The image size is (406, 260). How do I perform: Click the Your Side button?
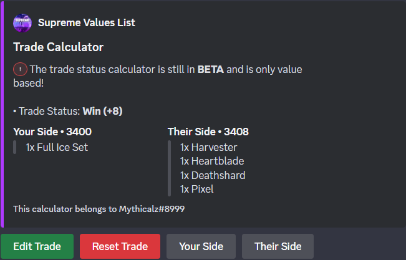201,246
